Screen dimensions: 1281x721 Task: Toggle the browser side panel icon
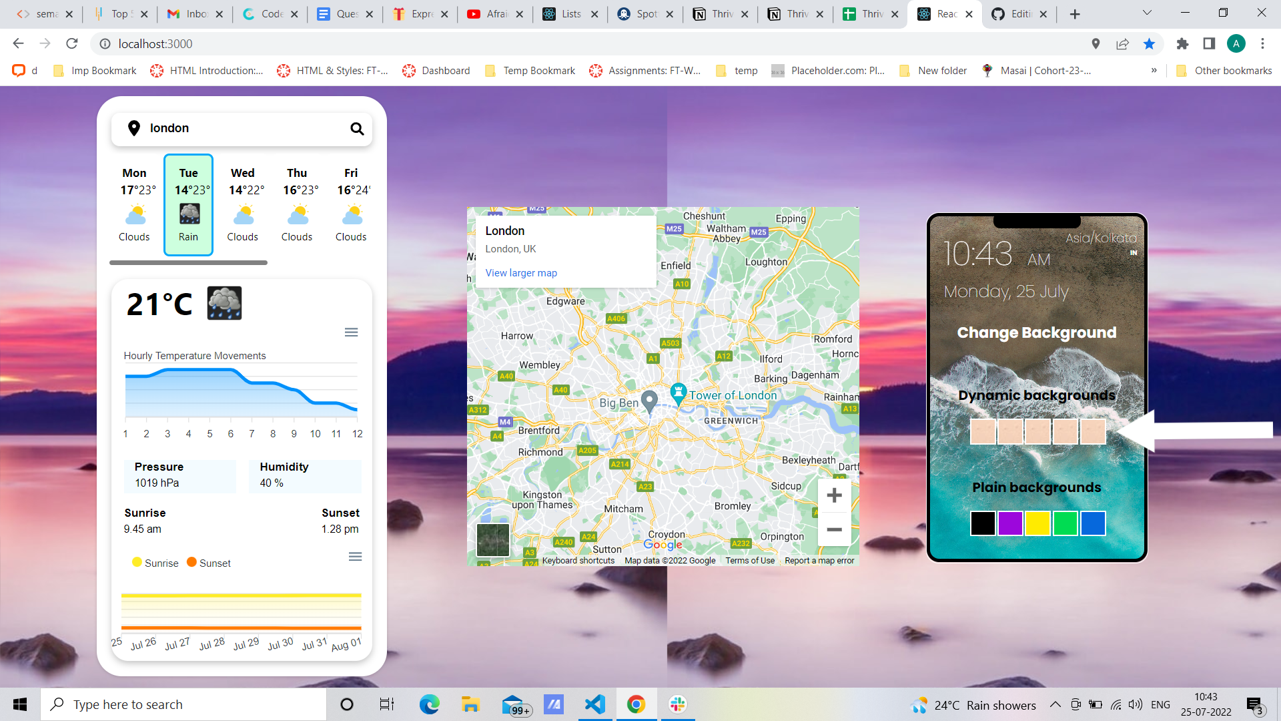pyautogui.click(x=1209, y=43)
